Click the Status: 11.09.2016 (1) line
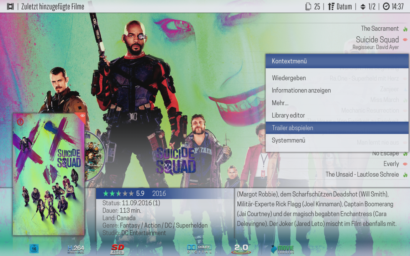410x256 pixels. 131,203
